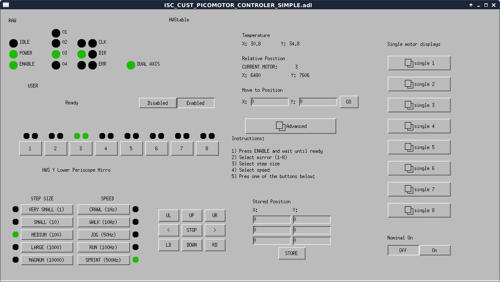500x282 pixels.
Task: Open the Advanced related display
Action: [x=290, y=126]
